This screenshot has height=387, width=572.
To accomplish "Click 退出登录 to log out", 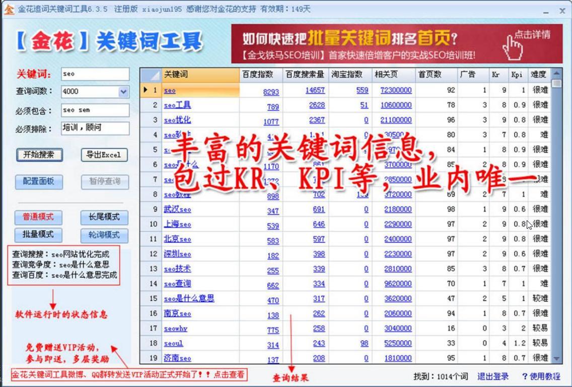I will (x=493, y=376).
